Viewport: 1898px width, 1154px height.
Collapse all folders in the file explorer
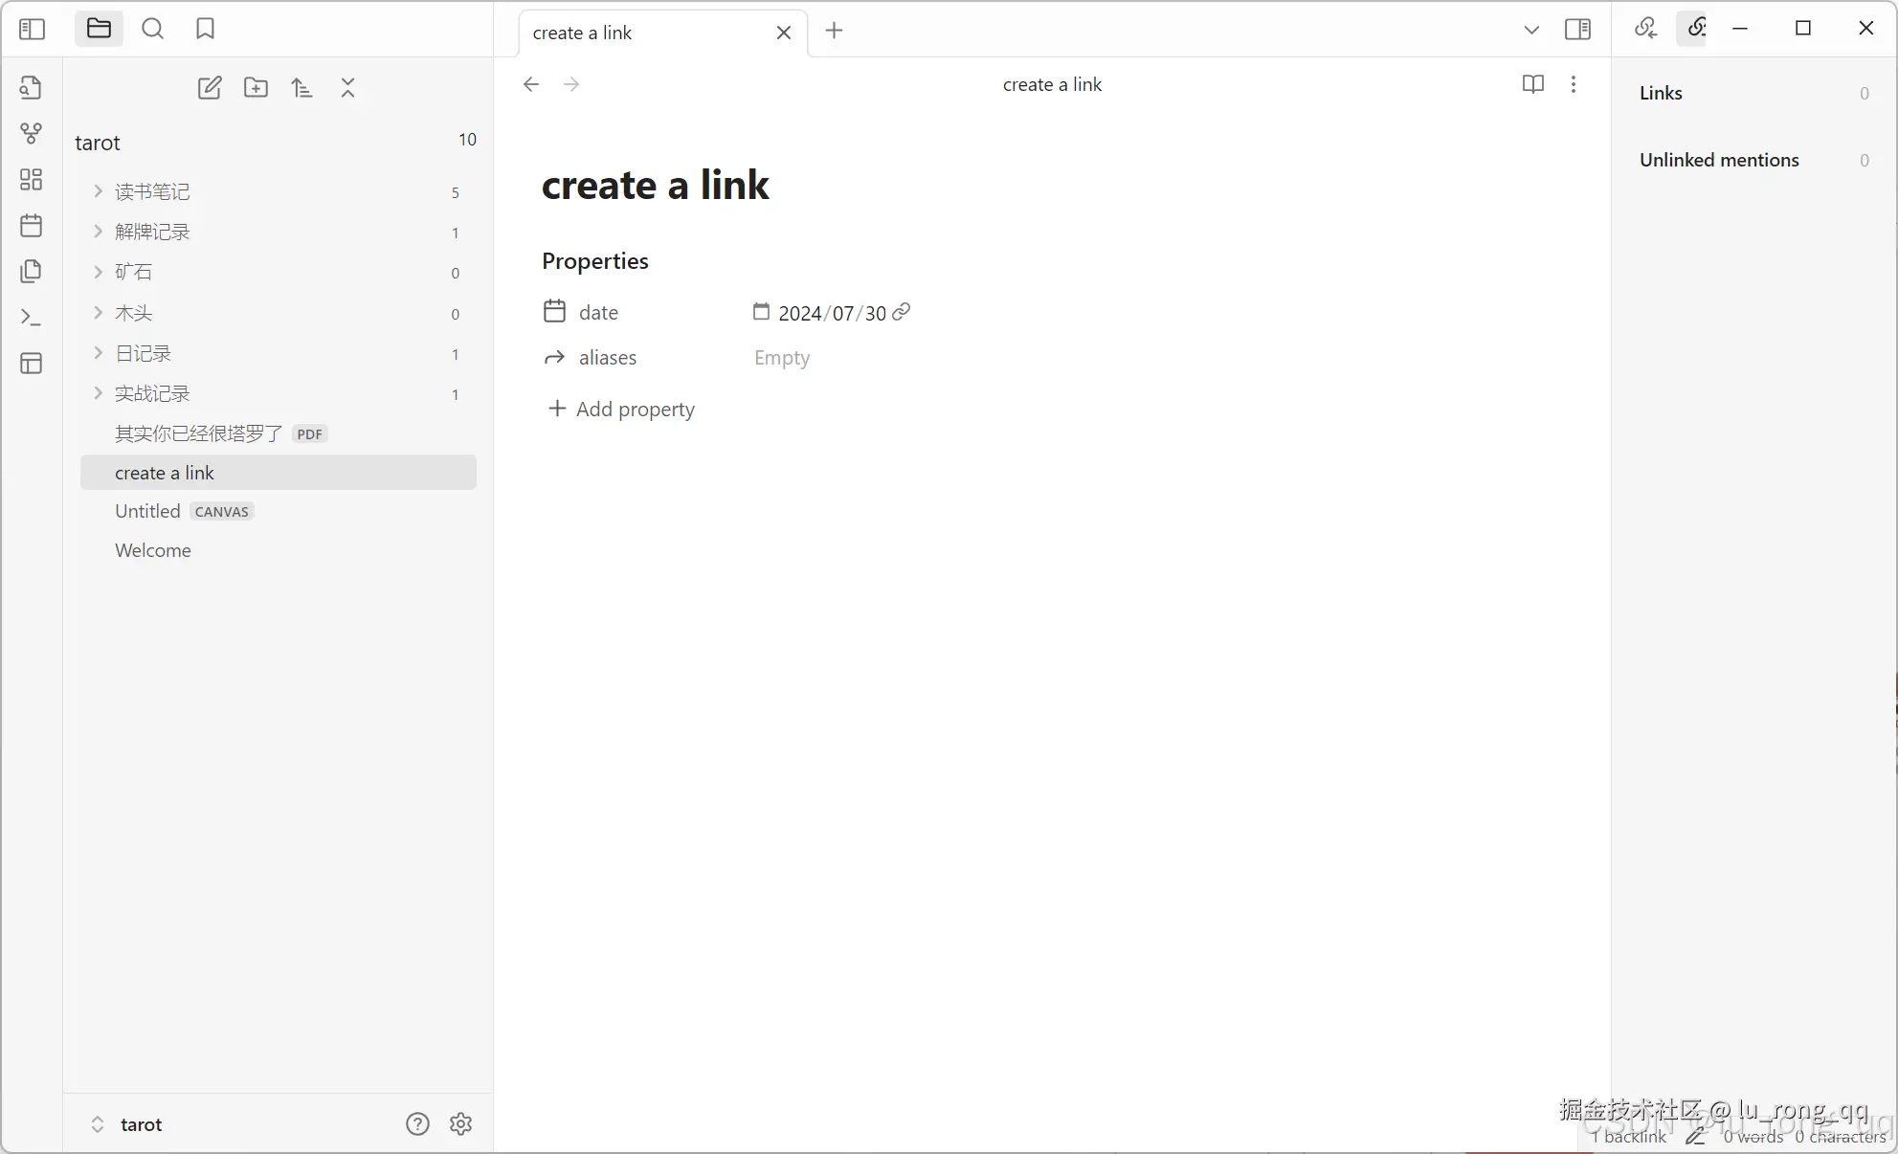pos(347,88)
